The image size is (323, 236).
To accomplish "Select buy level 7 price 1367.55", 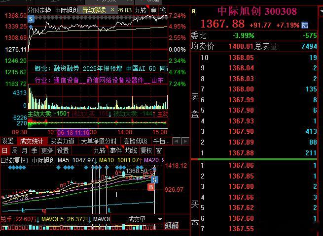I will tap(241, 229).
